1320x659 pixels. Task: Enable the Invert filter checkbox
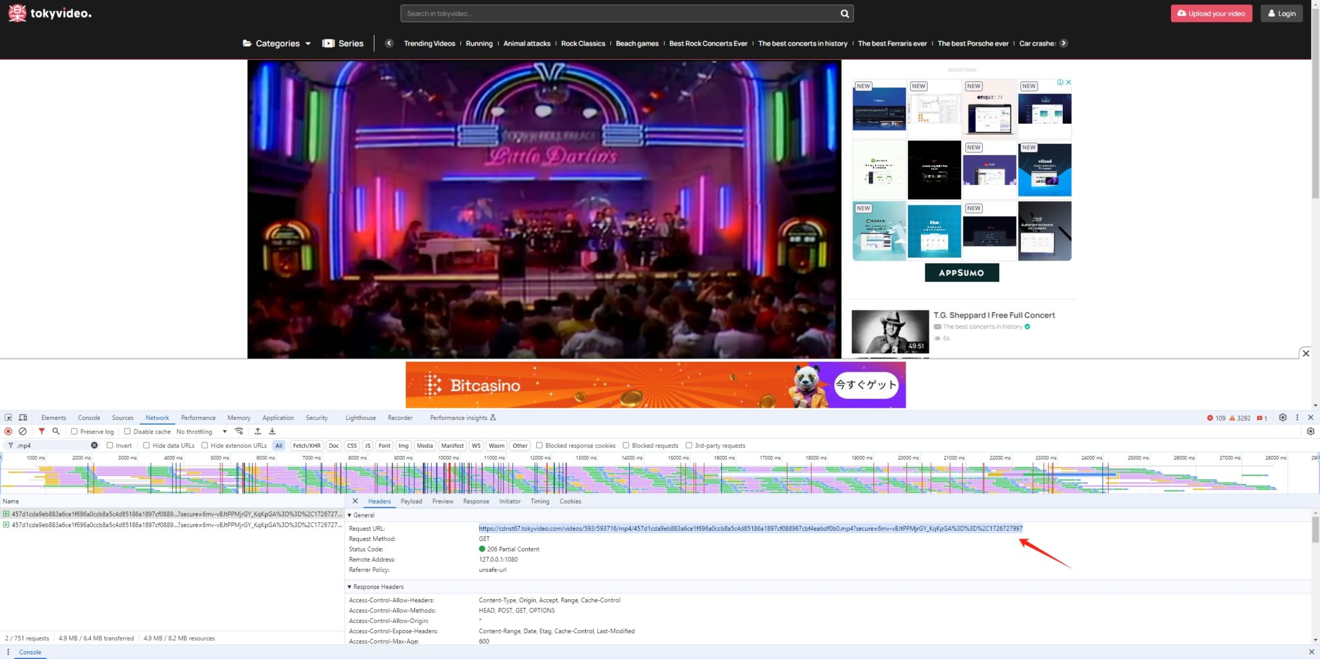pos(110,445)
